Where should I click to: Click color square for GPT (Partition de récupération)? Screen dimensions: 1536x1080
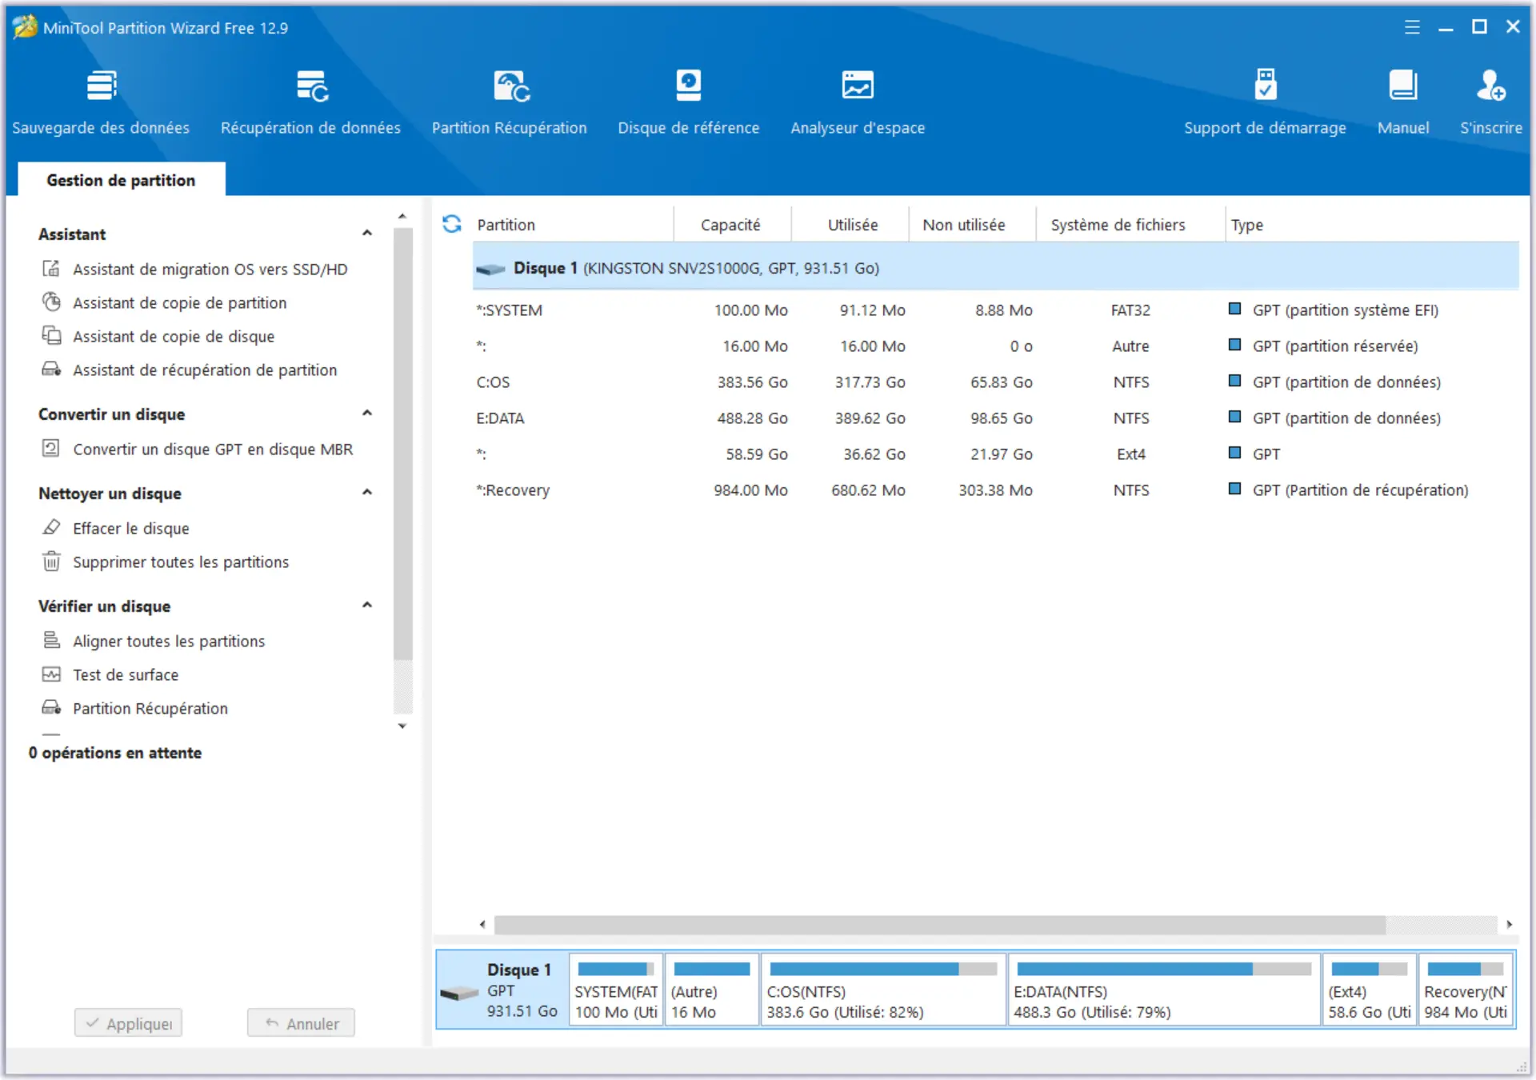(1234, 489)
